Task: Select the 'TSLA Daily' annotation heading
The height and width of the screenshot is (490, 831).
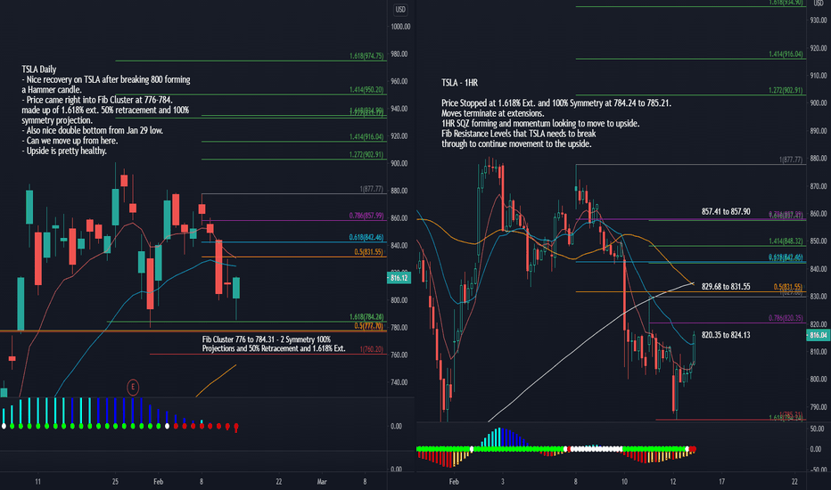Action: 38,69
